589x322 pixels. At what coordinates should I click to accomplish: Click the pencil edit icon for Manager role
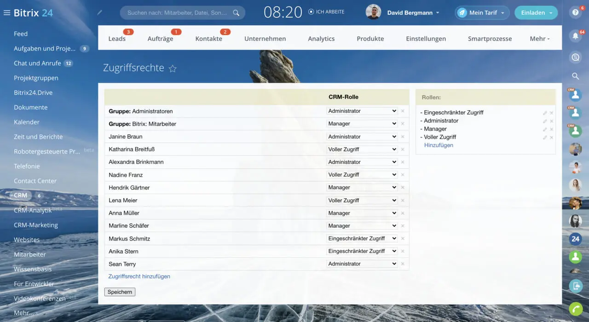[545, 129]
